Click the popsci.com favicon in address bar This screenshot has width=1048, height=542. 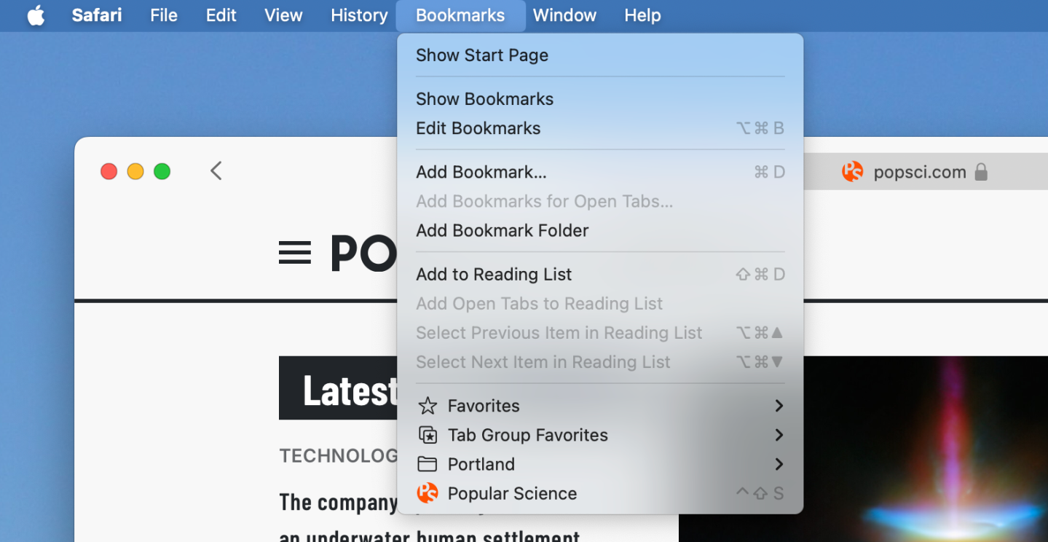852,172
